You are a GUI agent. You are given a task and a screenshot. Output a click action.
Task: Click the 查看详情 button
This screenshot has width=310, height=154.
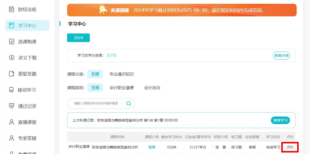click(281, 56)
